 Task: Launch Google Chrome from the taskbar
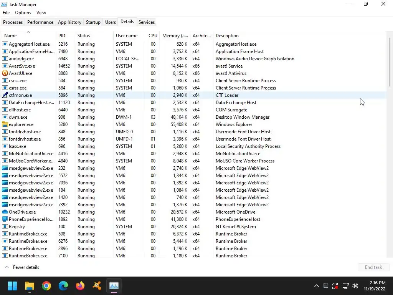(46, 286)
